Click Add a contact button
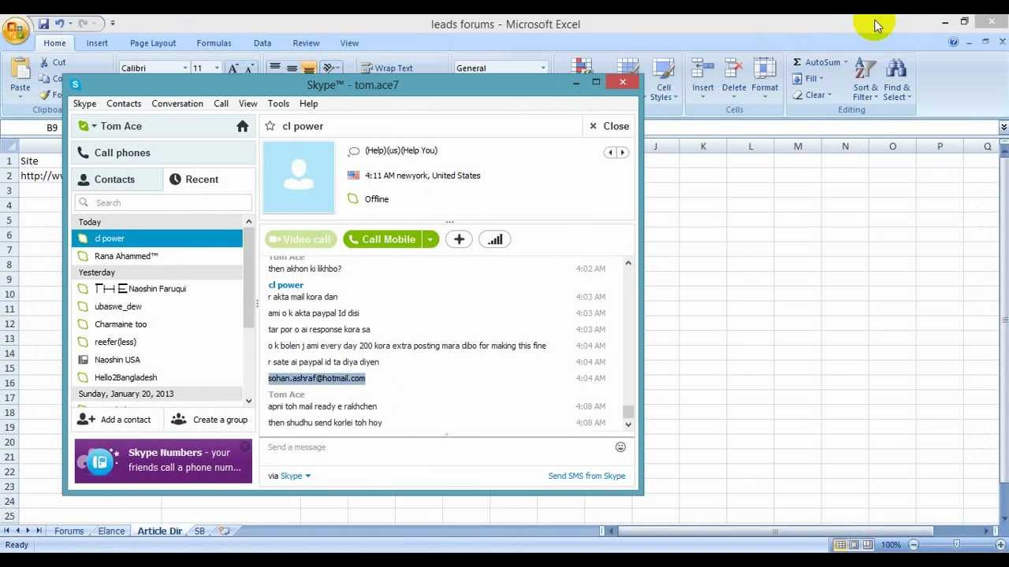Viewport: 1009px width, 567px height. (115, 420)
